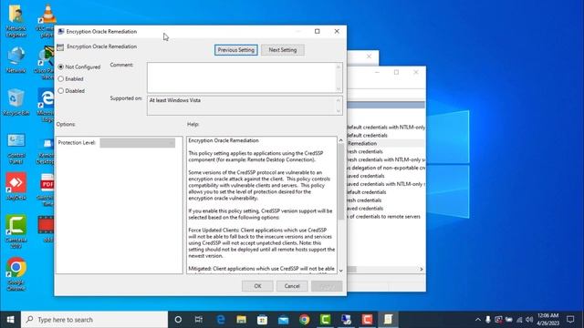Launch AnyDesk from the desktop

click(x=16, y=186)
